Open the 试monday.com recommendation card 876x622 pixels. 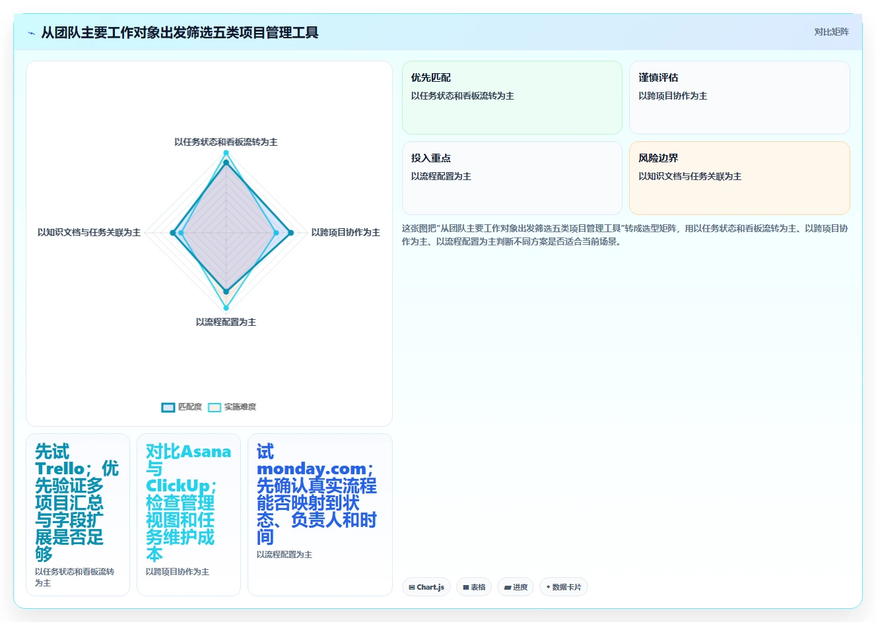click(320, 514)
